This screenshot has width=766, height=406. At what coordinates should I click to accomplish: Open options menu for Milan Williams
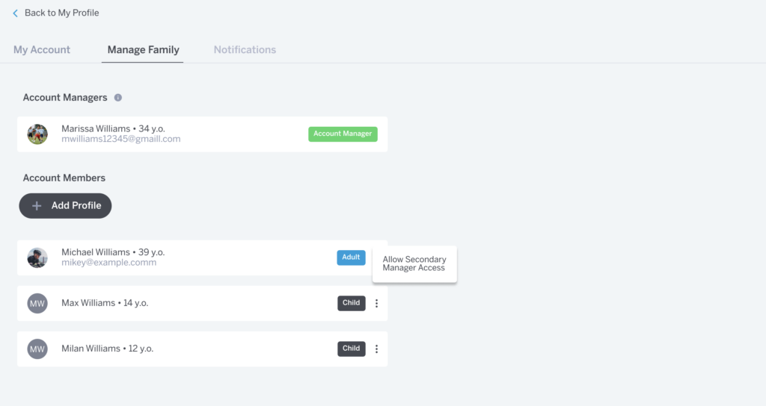[376, 349]
